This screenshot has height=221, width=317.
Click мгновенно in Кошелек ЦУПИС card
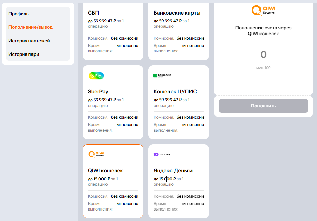pos(193,125)
